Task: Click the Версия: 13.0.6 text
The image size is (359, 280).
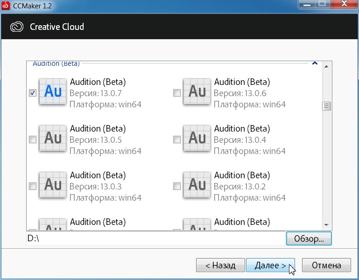Action: click(x=240, y=93)
